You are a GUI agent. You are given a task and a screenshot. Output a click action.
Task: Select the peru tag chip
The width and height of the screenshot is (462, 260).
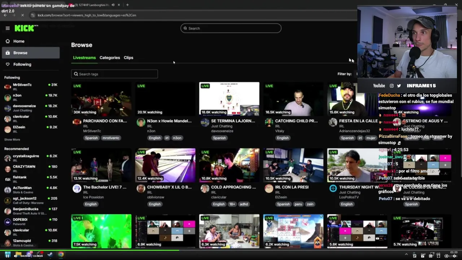tap(298, 204)
